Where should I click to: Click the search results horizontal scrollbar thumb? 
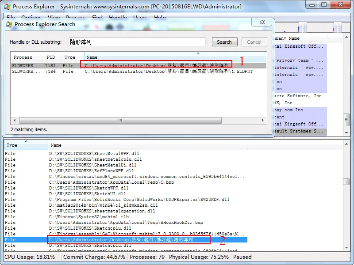coord(120,120)
